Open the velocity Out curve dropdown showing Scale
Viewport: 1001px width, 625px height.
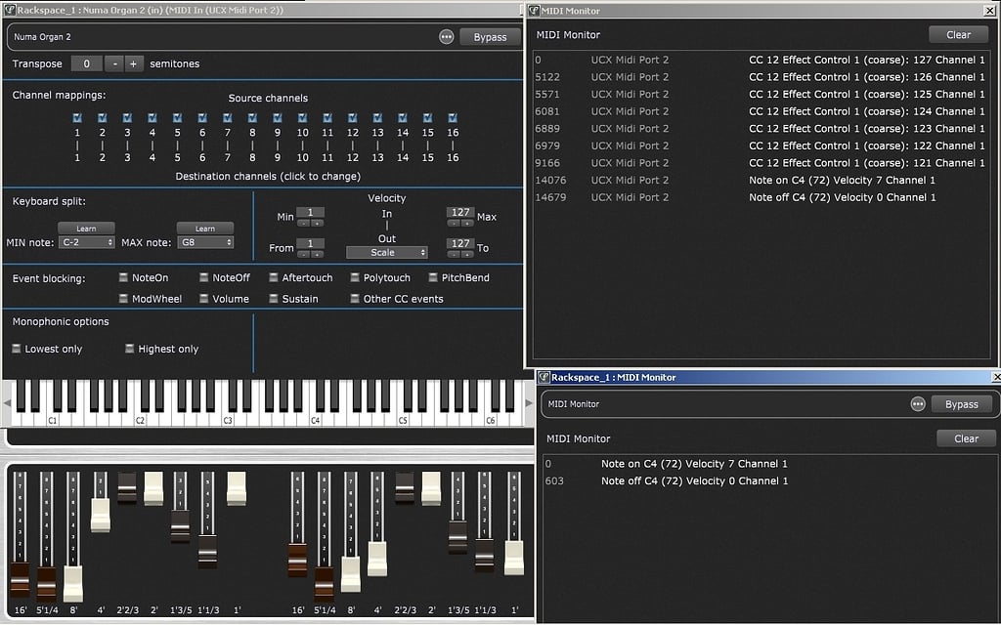(385, 252)
